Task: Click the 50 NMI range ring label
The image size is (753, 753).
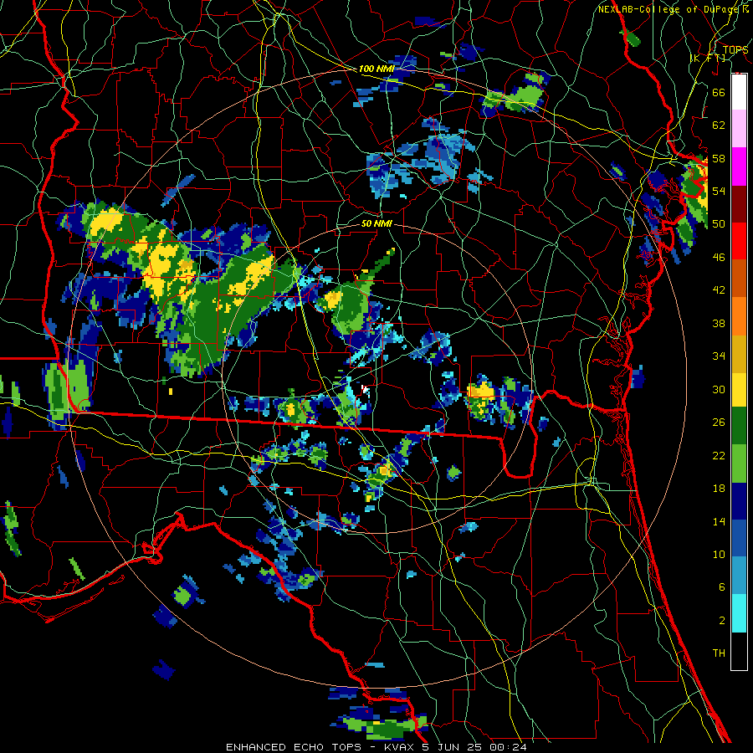Action: point(376,223)
